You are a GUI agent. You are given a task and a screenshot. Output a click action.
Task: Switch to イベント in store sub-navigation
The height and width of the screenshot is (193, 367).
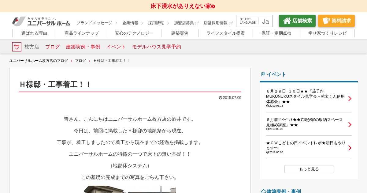[116, 47]
